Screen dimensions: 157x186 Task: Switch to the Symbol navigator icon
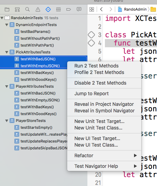(17, 9)
